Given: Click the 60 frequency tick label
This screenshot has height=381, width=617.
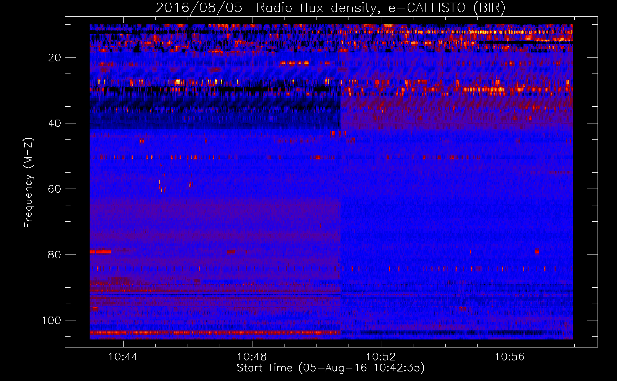Looking at the screenshot, I should click(55, 189).
